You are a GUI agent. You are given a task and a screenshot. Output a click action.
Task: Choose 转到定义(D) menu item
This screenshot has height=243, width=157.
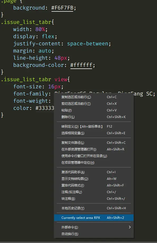[x=94, y=127]
